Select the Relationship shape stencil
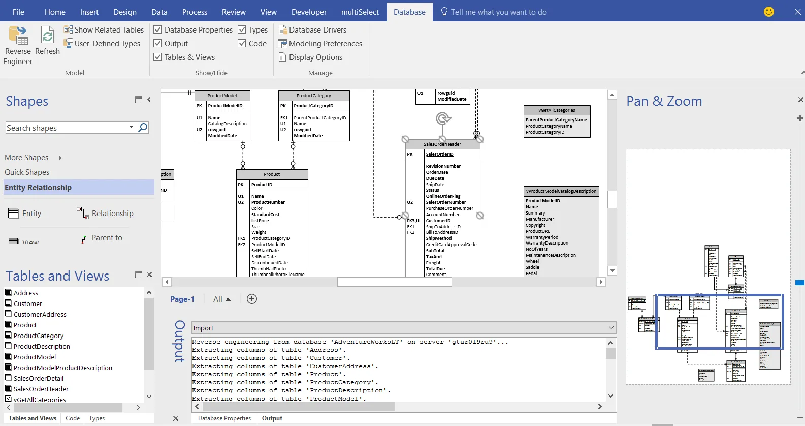Viewport: 805px width, 426px height. (x=105, y=214)
